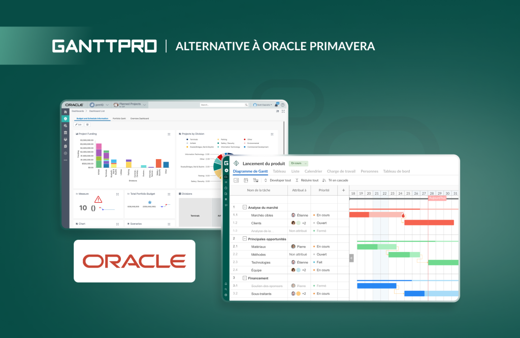This screenshot has height=338, width=520.
Task: Select the Diagramme de Gantt tab
Action: pos(250,171)
